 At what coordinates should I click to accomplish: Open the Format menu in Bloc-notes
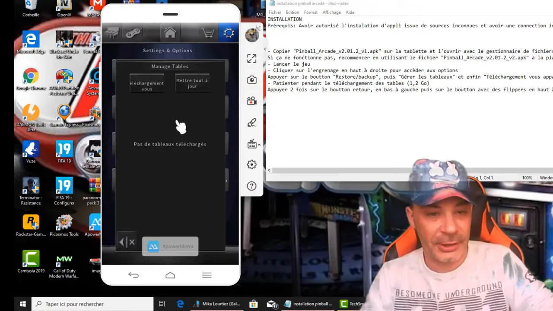[311, 13]
